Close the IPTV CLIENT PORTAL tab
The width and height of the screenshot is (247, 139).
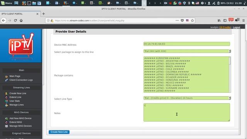pos(37,14)
